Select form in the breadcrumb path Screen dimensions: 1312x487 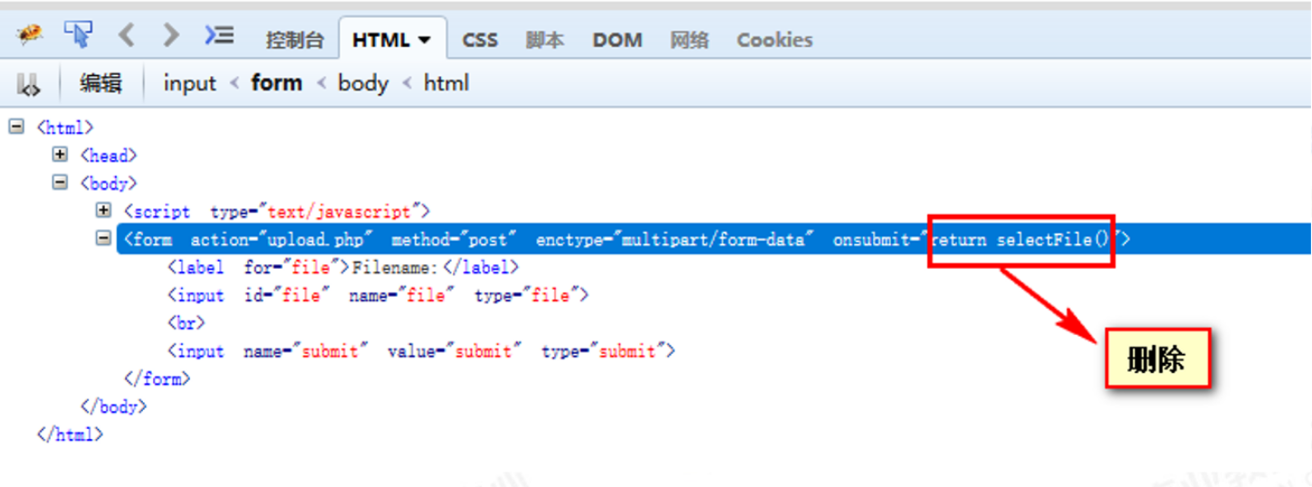277,83
